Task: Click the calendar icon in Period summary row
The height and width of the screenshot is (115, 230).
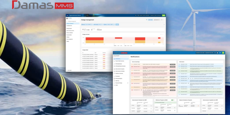Action: pyautogui.click(x=83, y=29)
